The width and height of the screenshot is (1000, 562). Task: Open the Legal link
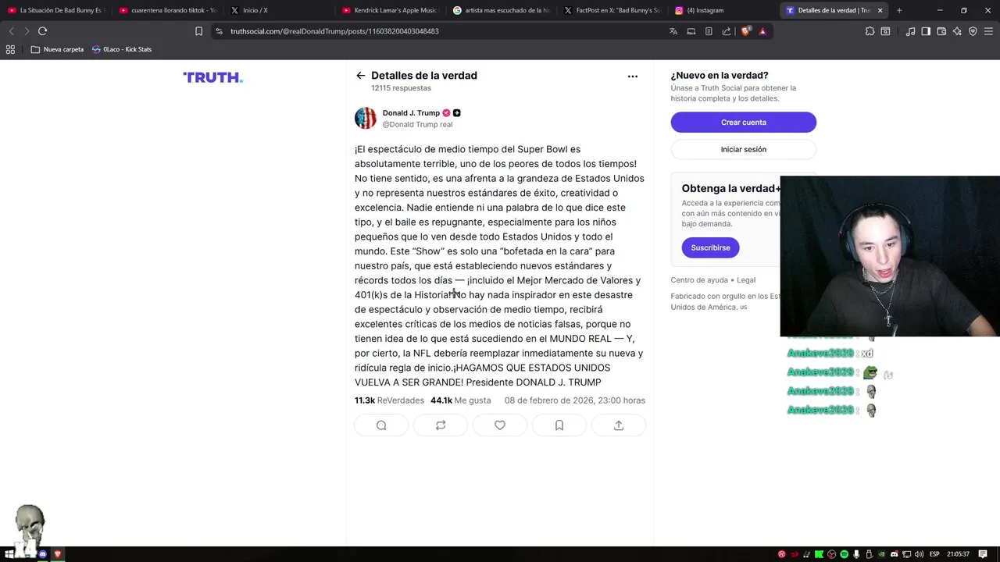point(746,280)
